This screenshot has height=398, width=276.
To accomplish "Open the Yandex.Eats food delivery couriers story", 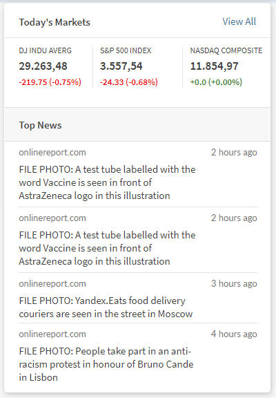I will pos(106,307).
